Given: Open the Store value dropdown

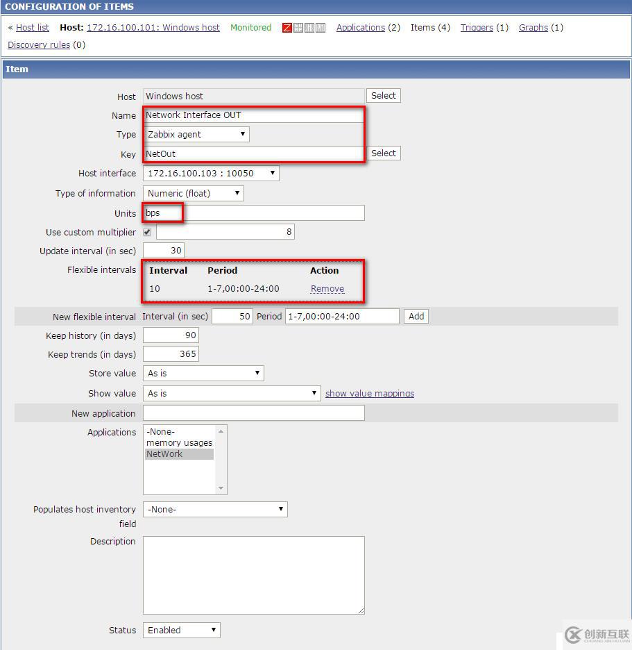Looking at the screenshot, I should click(x=203, y=373).
